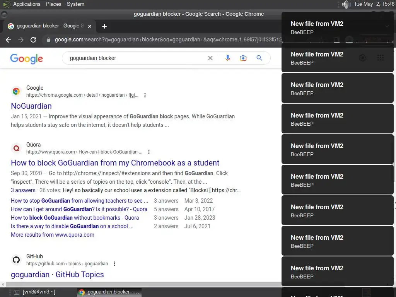Open How can I get around GoGuardian link

click(x=79, y=209)
